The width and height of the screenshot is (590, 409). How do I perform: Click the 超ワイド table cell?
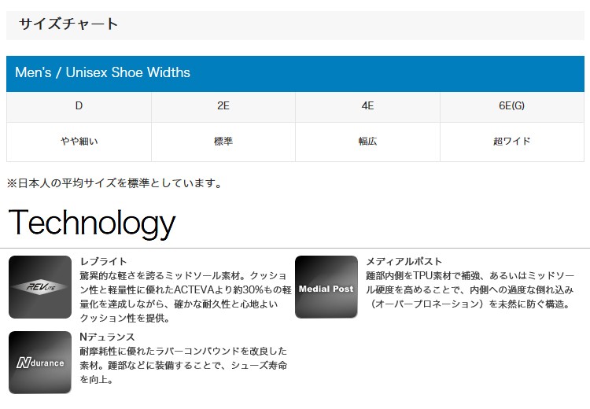(512, 142)
